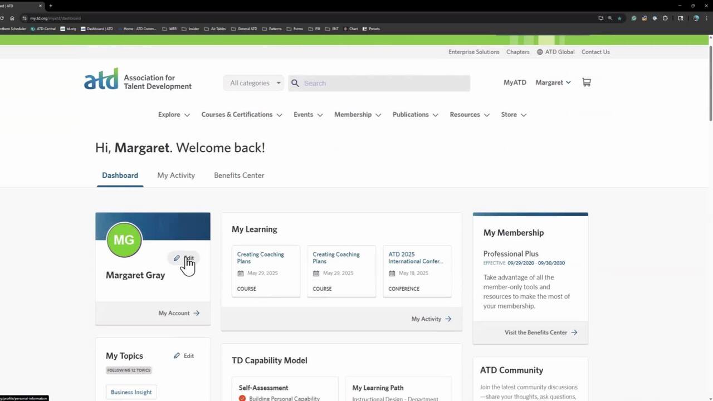Click the Business Insight topic tag
Screen dimensions: 713x401
click(131, 392)
